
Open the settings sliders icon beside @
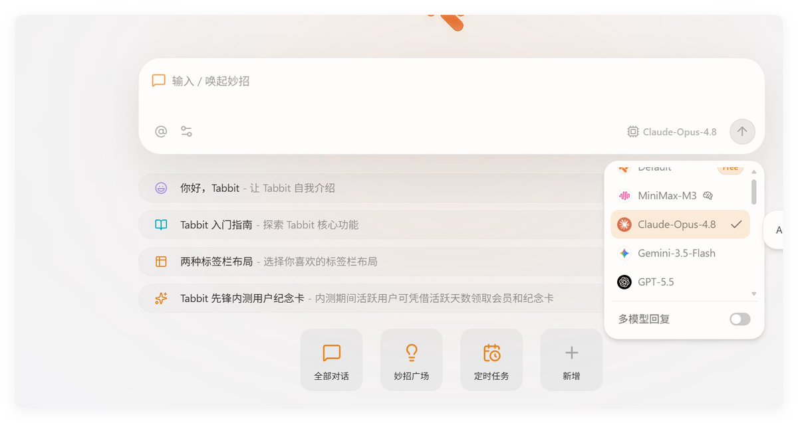coord(187,131)
